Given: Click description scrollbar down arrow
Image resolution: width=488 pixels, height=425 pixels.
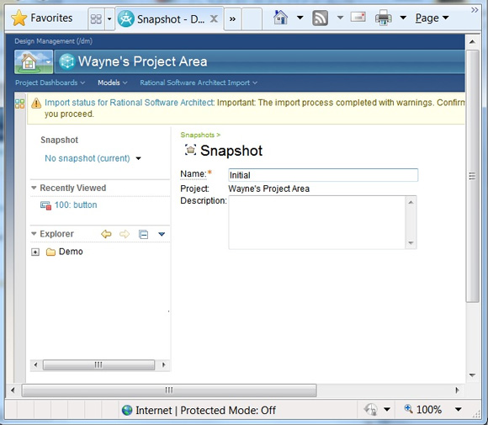Looking at the screenshot, I should tap(411, 243).
